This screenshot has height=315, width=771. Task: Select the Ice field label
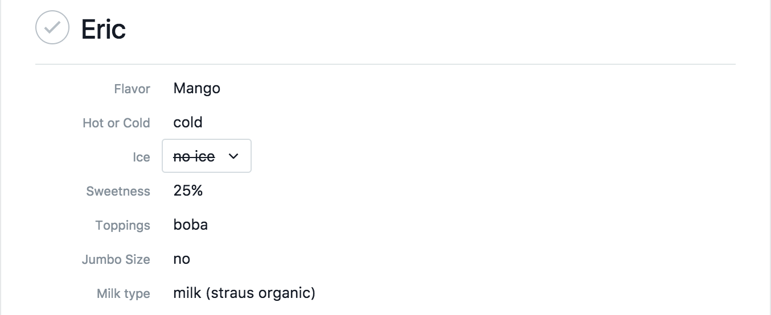coord(141,157)
